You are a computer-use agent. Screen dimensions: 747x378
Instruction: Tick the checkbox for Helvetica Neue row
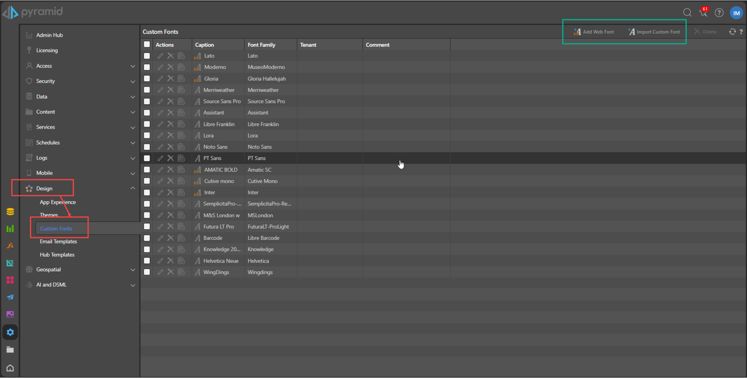147,261
